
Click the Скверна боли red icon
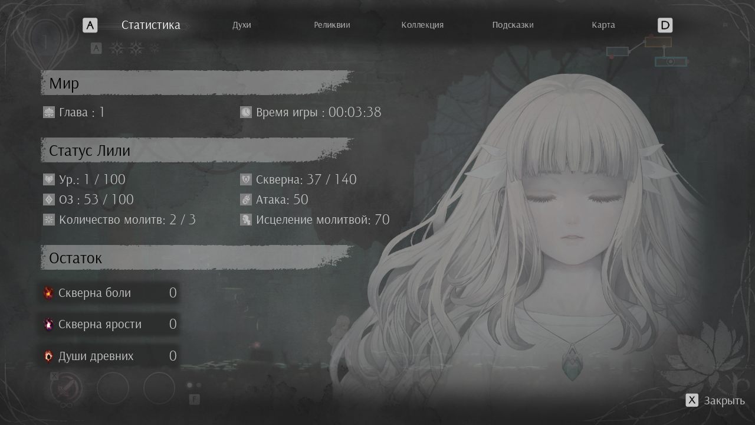48,293
